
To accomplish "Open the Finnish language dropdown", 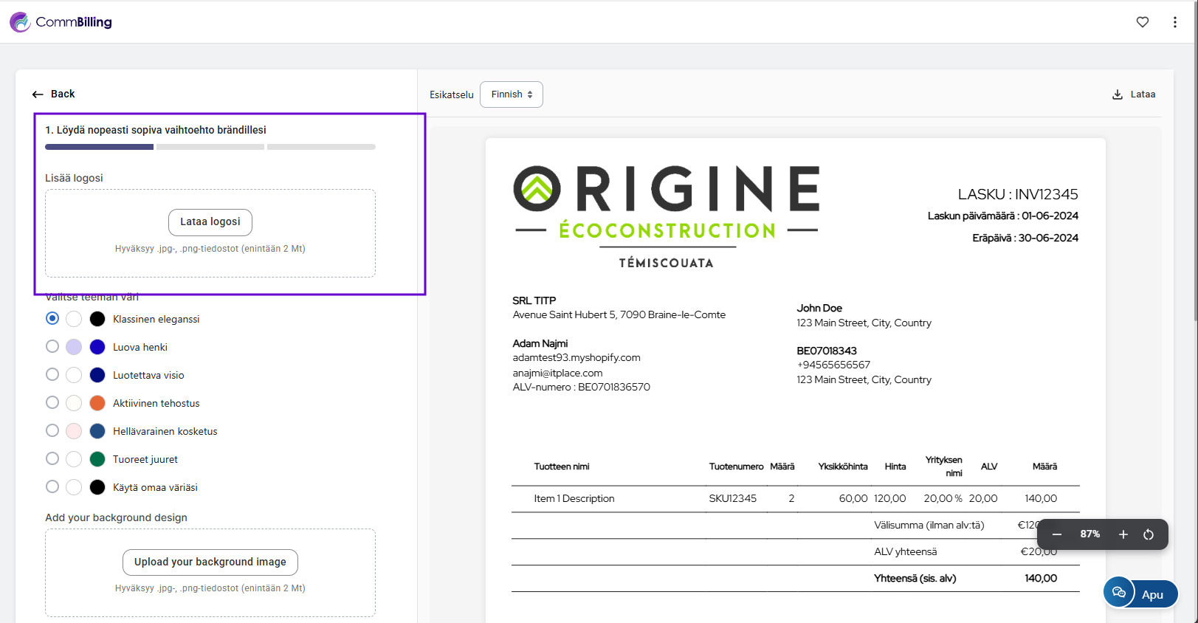I will [x=512, y=94].
